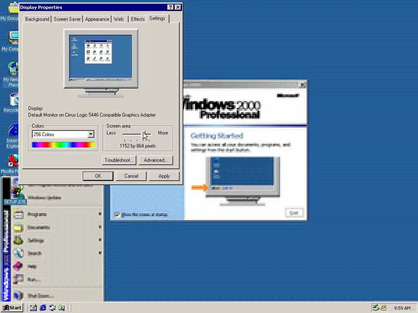This screenshot has height=313, width=418.
Task: Select the My Computer desktop icon
Action: click(11, 41)
